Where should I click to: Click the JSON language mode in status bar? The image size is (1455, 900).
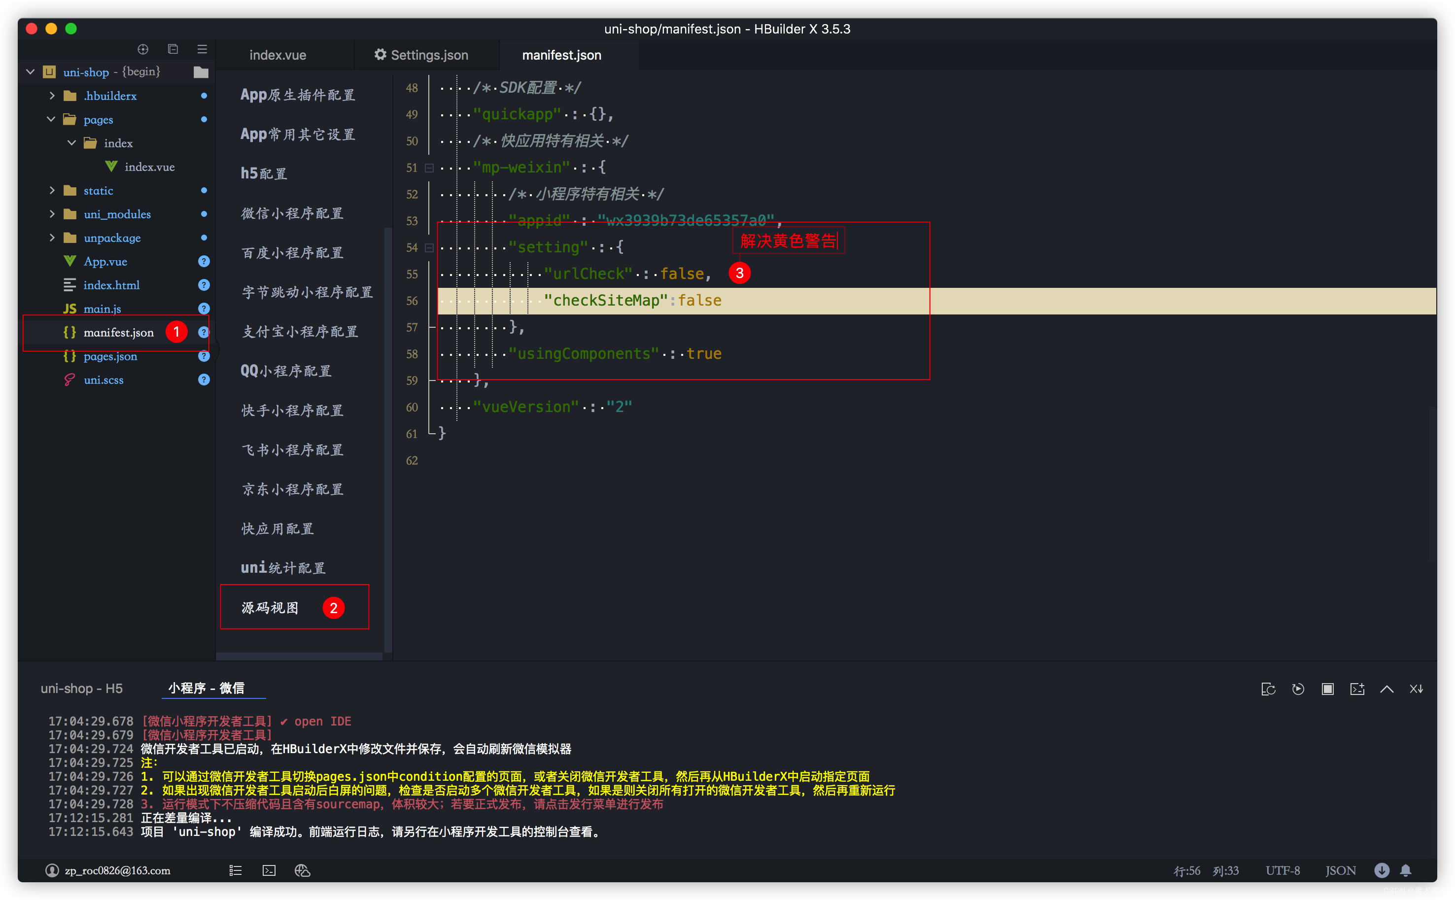(x=1340, y=870)
